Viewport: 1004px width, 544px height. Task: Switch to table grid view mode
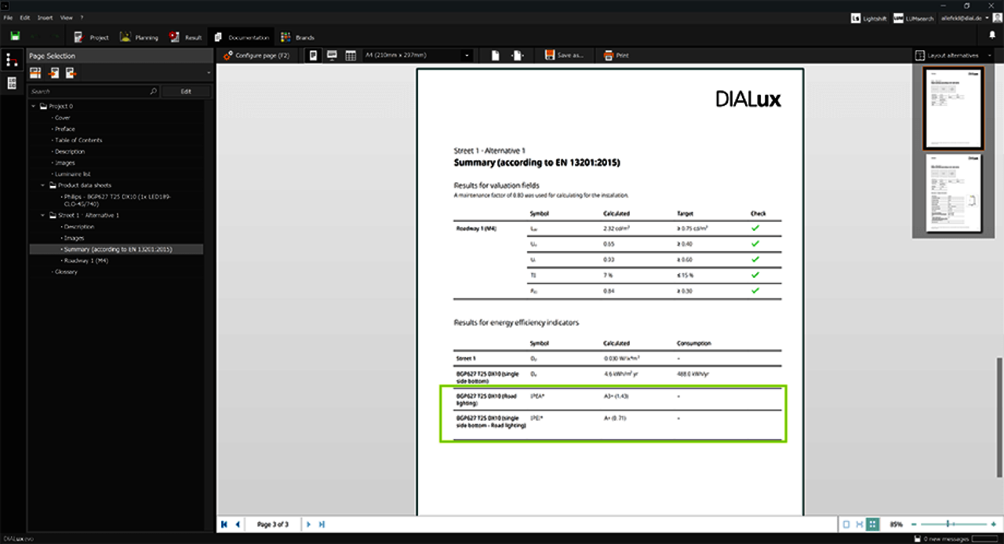(x=351, y=56)
